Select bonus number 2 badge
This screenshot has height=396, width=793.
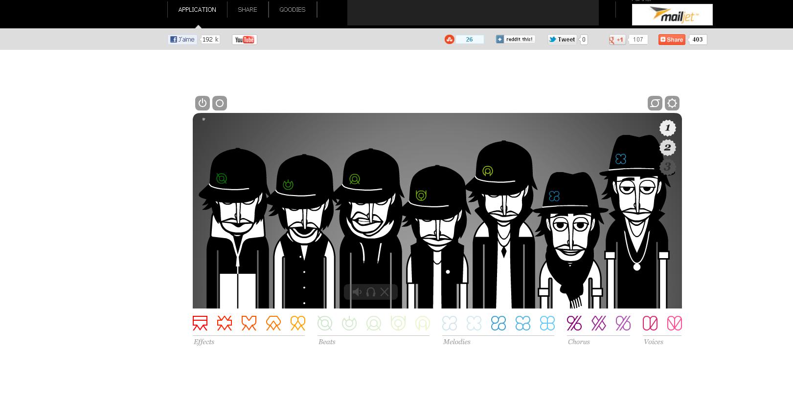click(667, 148)
